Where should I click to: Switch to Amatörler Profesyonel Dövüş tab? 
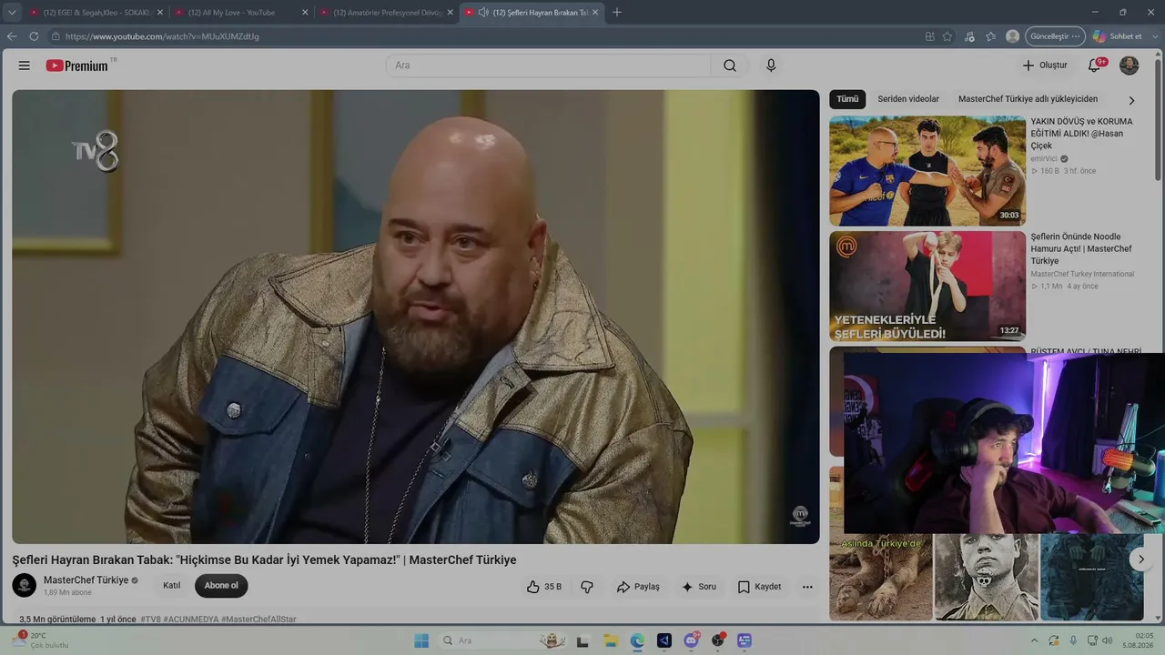coord(388,13)
